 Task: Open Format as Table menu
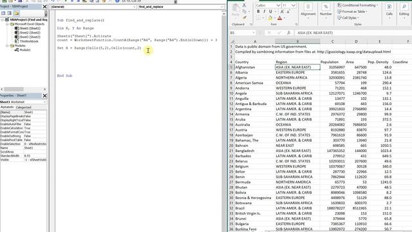pos(352,12)
